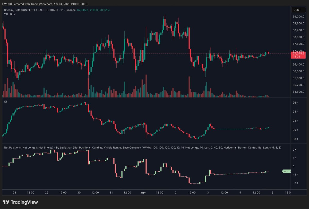Click the Apr marker on the time axis
Screen dimensions: 309x209
143,193
